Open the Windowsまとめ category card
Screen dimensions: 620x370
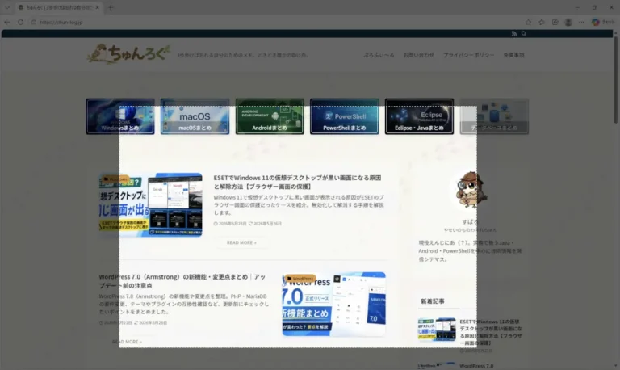120,116
